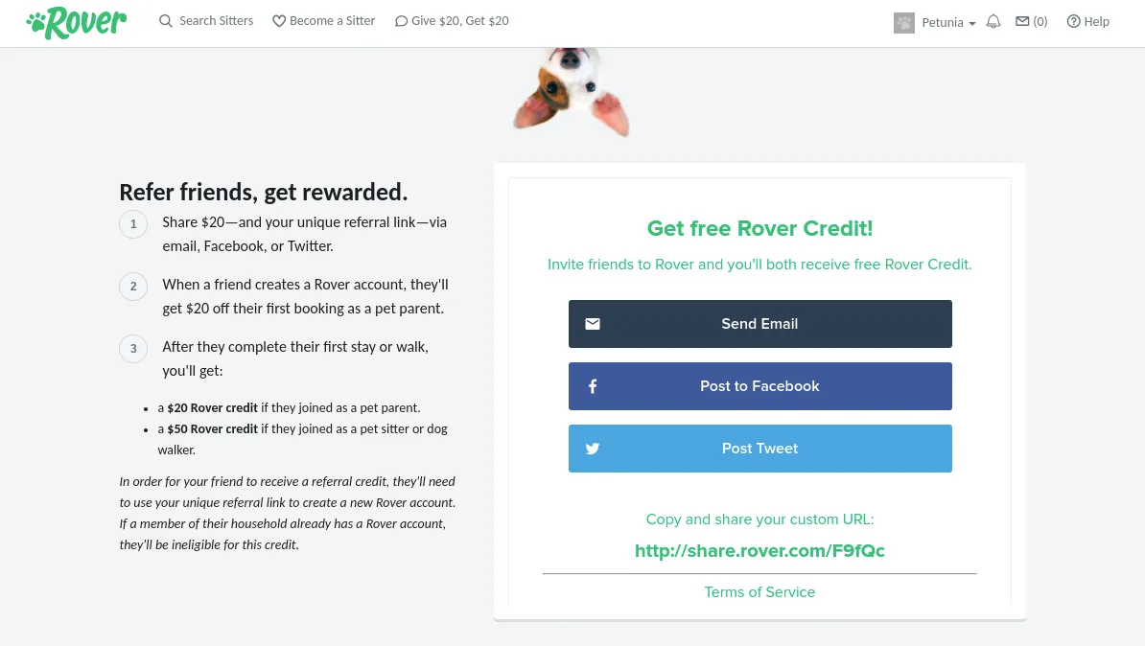Click the heart icon beside Become a Sitter
Screen dimensions: 1145x646
[x=279, y=21]
